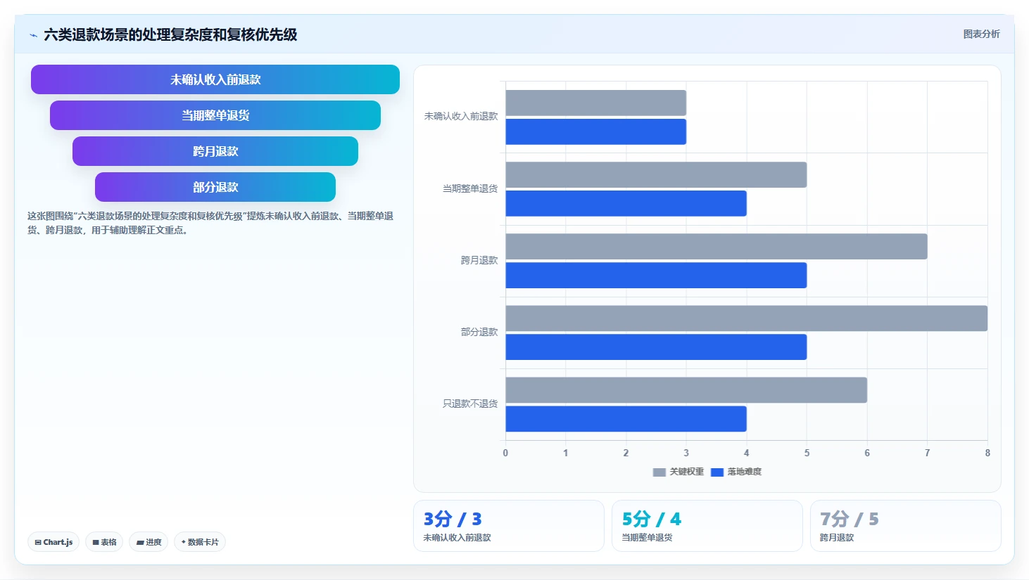This screenshot has width=1029, height=580.
Task: Select the 未确认收入前退款 funnel bar
Action: [215, 79]
